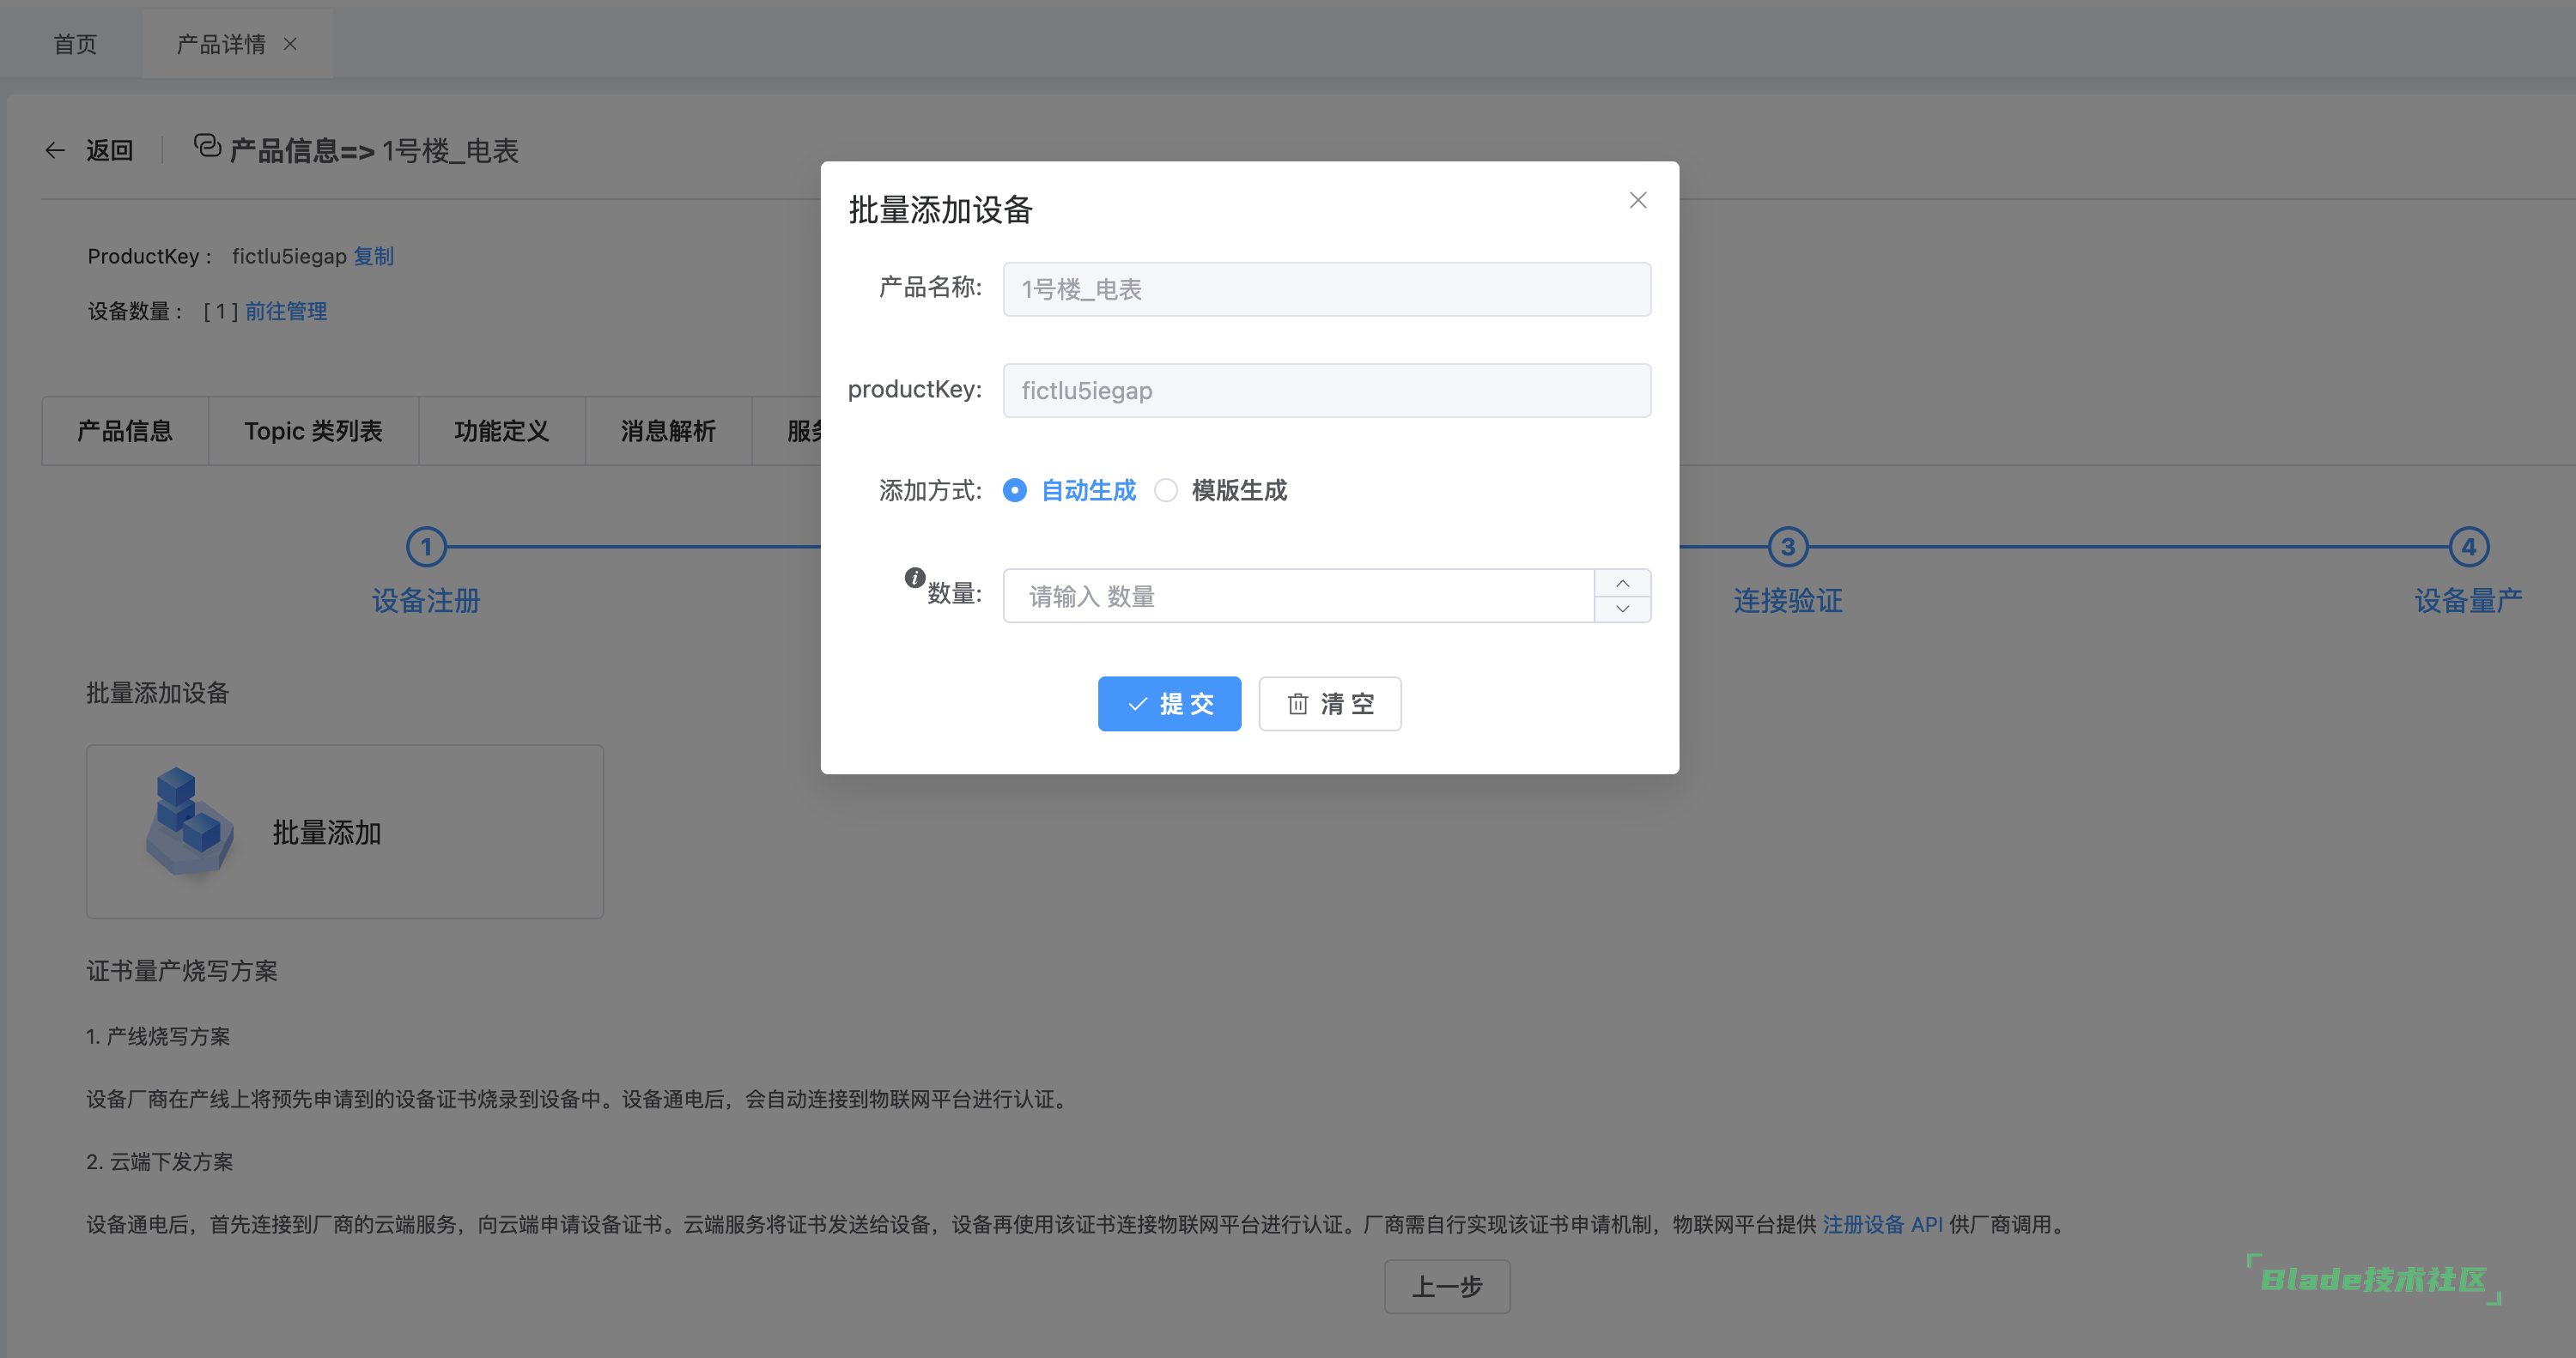Click step 1 circle 设备注册
2576x1358 pixels.
point(426,547)
